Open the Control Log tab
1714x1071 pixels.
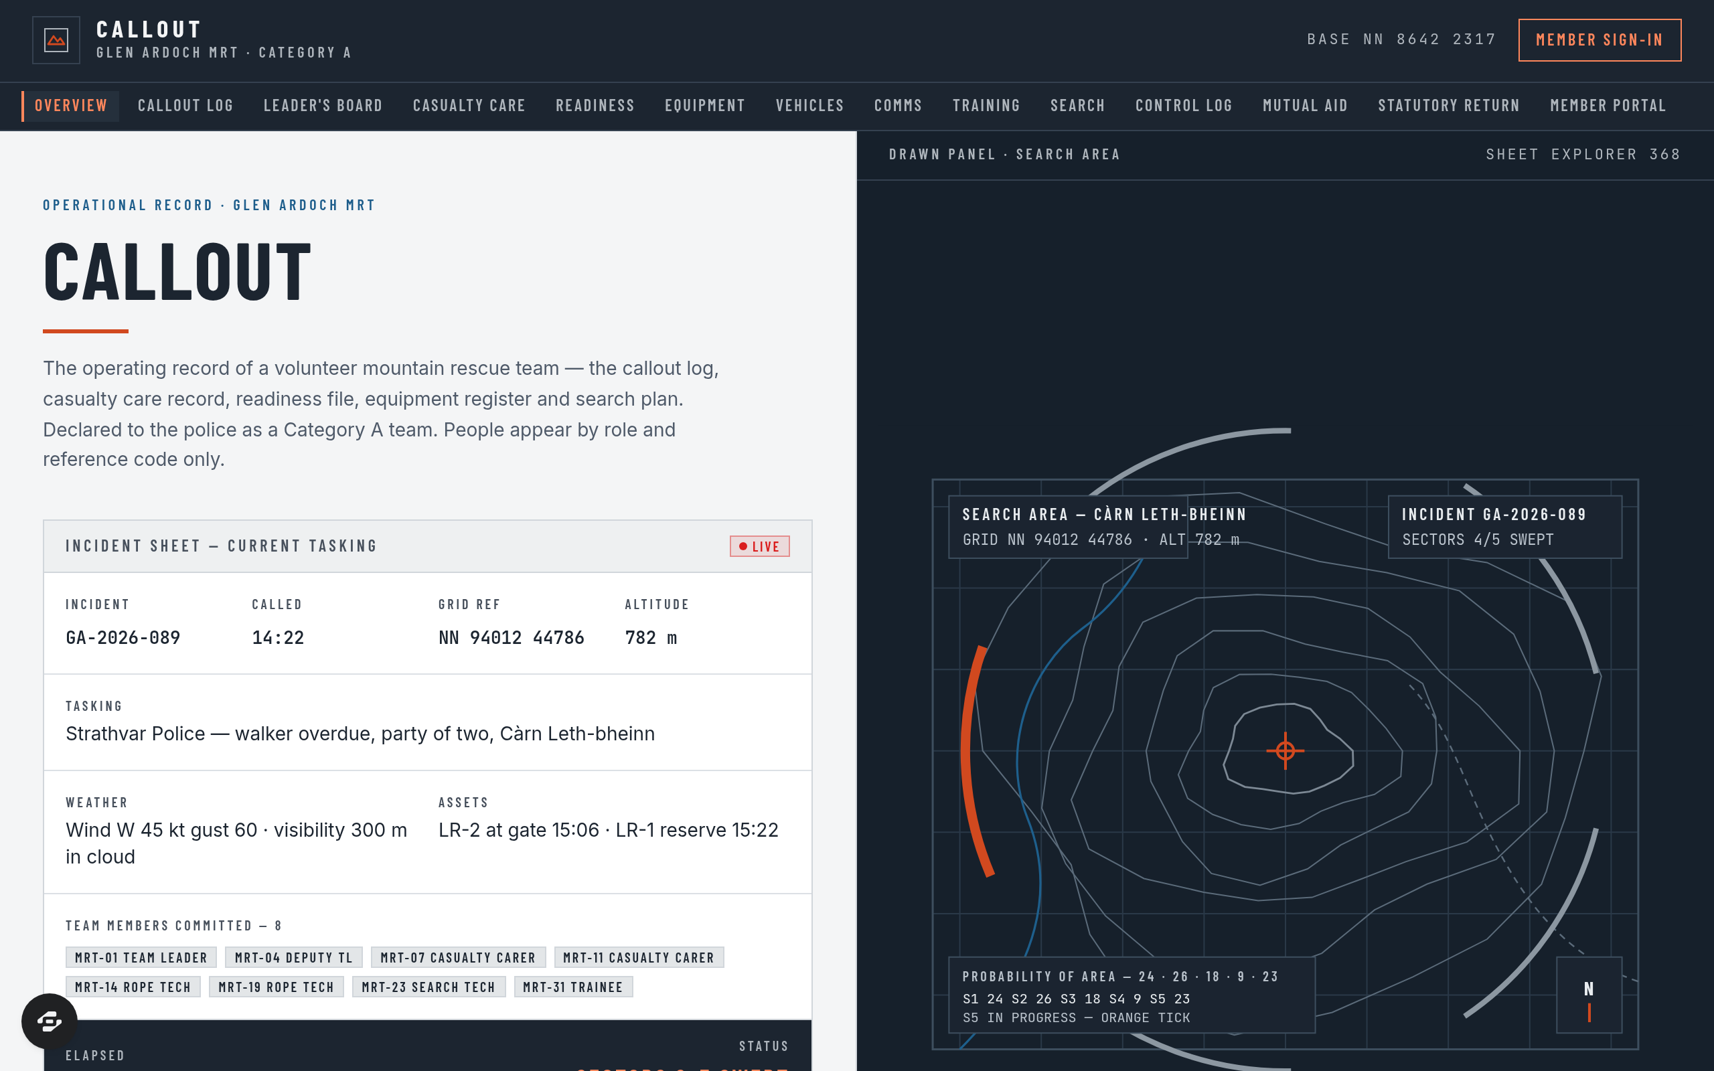coord(1184,106)
